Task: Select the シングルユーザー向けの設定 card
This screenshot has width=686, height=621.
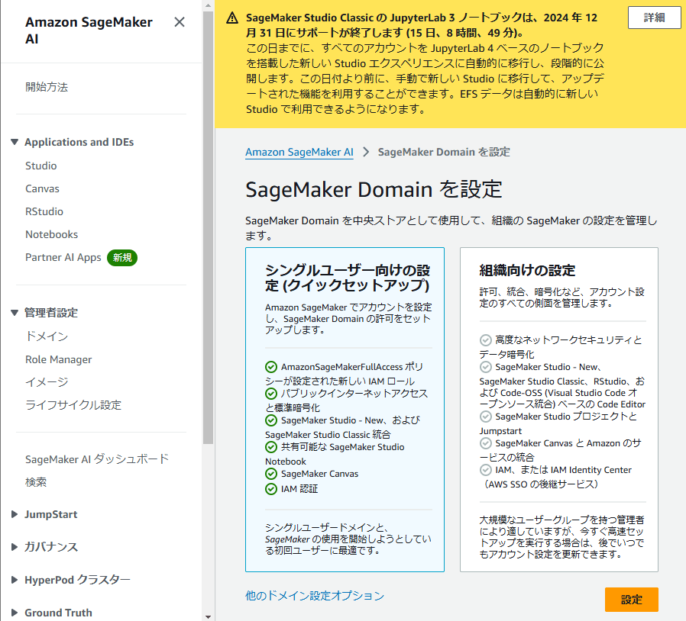Action: point(345,410)
